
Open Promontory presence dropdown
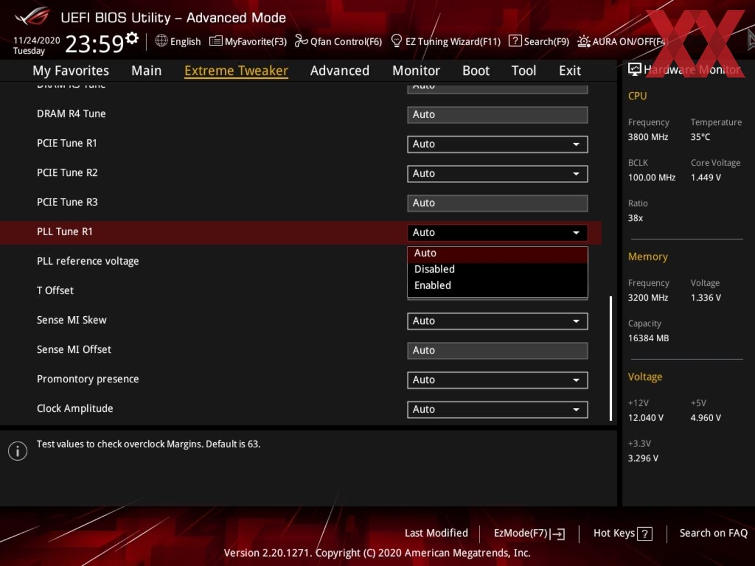pos(497,380)
